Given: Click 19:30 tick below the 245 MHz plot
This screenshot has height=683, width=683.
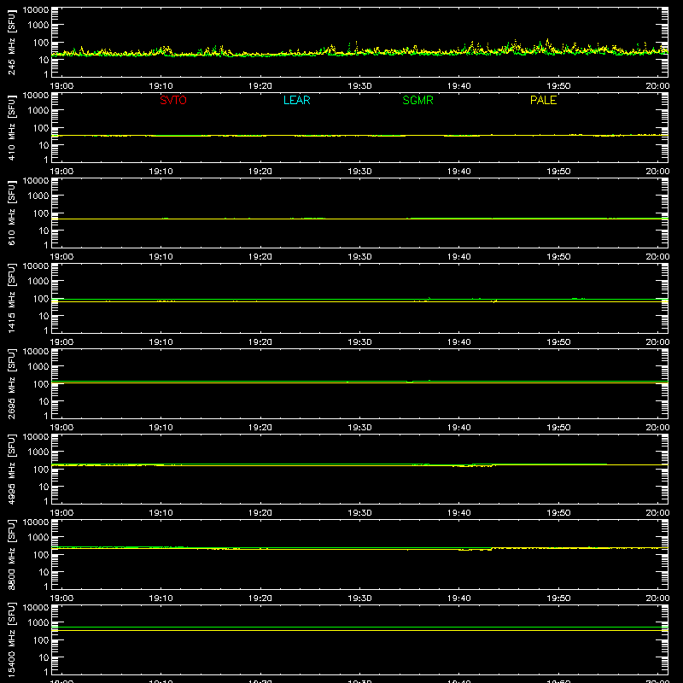Looking at the screenshot, I should tap(359, 86).
